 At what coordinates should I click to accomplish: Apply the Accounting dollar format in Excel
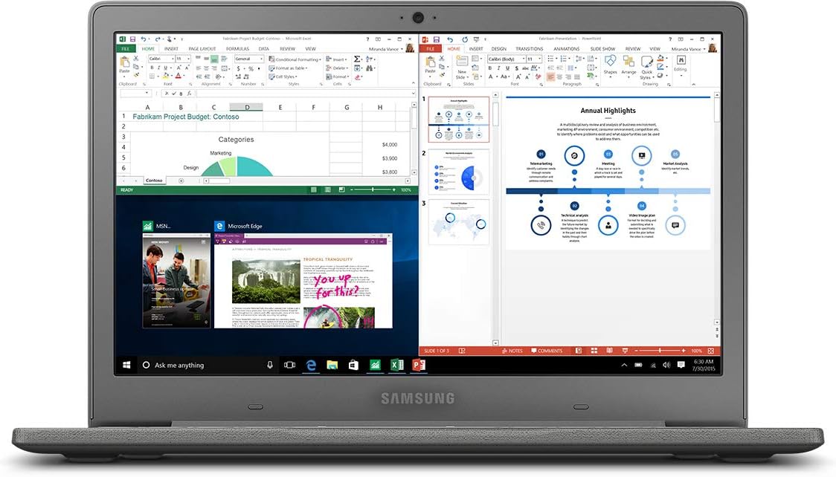tap(238, 68)
